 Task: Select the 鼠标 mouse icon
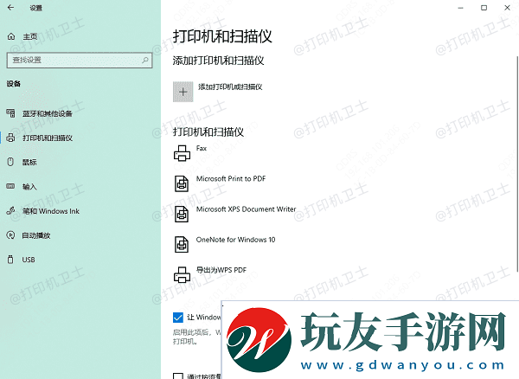[x=10, y=162]
